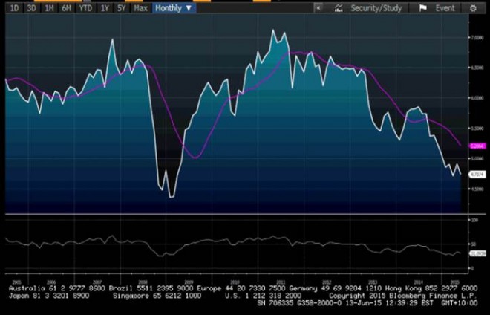
Task: Select the 1M time range
Action: coord(49,8)
